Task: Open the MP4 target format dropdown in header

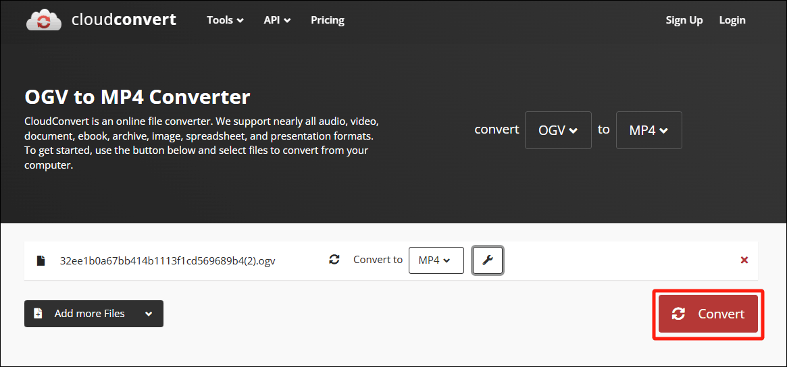Action: tap(649, 130)
